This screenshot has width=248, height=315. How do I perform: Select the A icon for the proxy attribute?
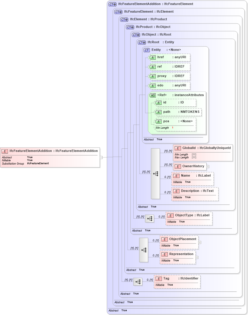pyautogui.click(x=153, y=76)
